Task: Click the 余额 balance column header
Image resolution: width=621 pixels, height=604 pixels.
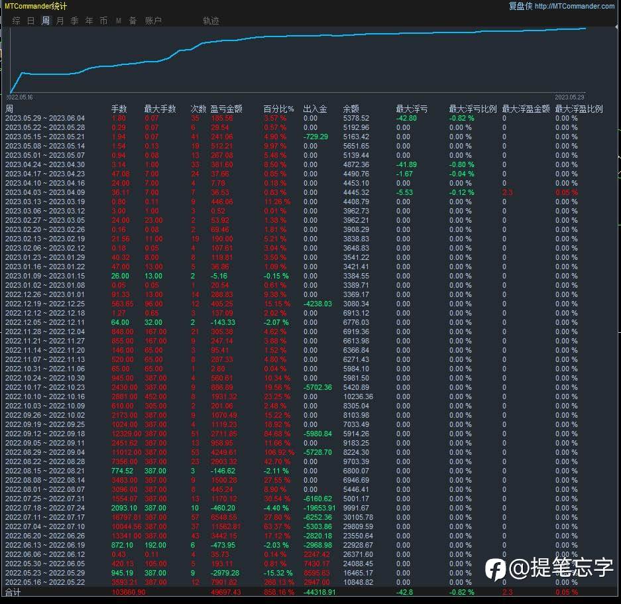Action: (351, 109)
